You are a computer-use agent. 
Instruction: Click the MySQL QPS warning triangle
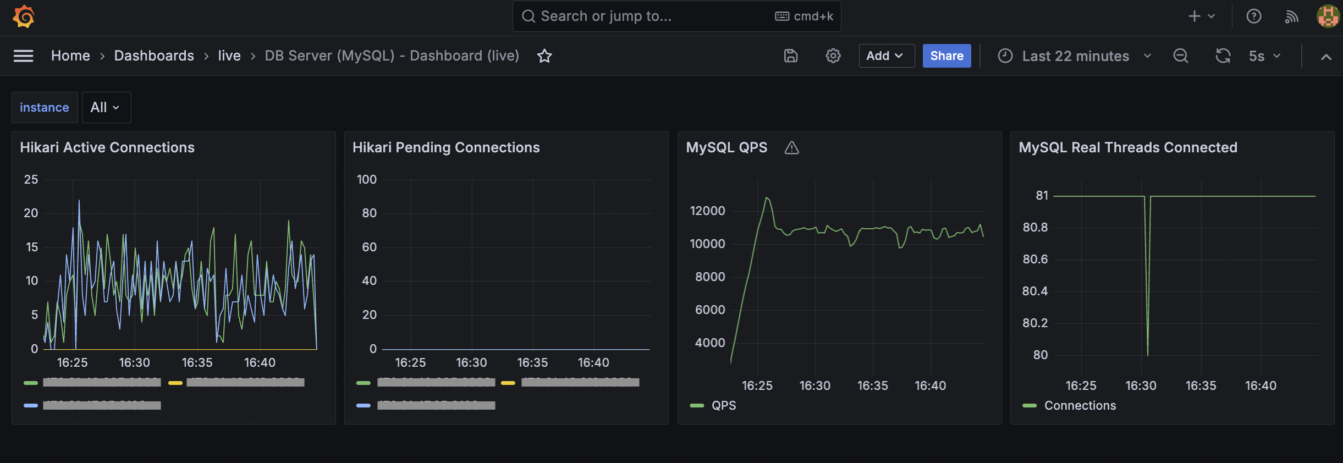coord(791,148)
